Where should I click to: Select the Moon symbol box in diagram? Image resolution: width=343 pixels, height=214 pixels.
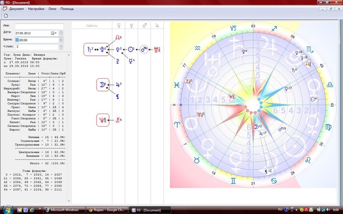[103, 84]
